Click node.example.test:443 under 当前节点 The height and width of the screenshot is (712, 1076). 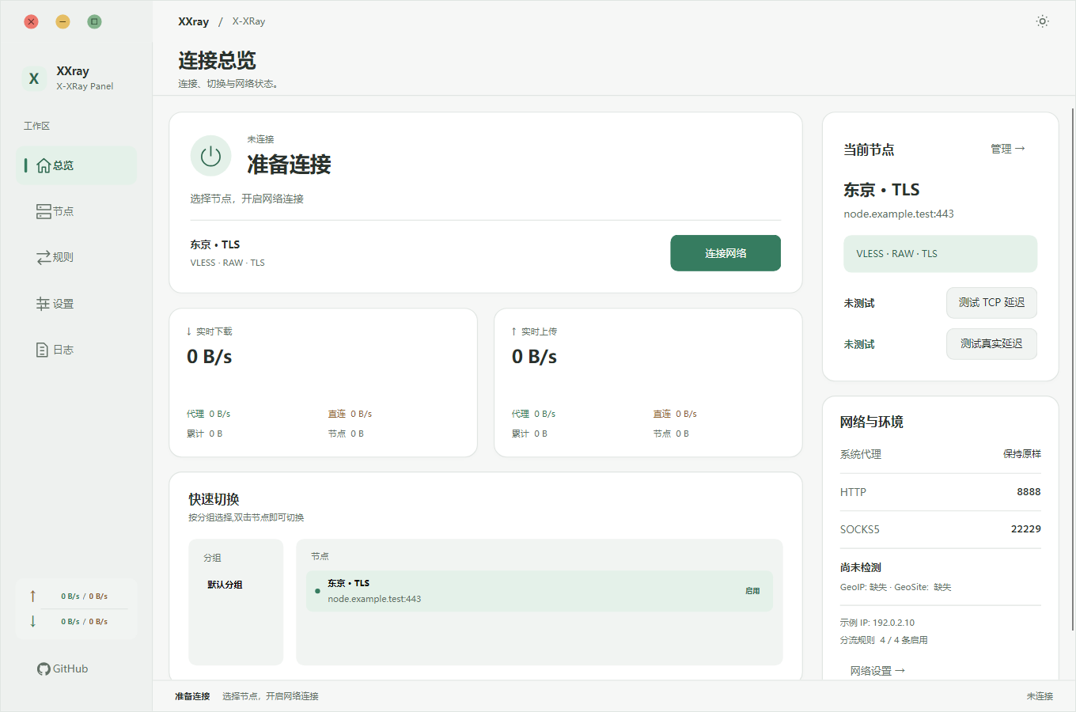[x=899, y=214]
